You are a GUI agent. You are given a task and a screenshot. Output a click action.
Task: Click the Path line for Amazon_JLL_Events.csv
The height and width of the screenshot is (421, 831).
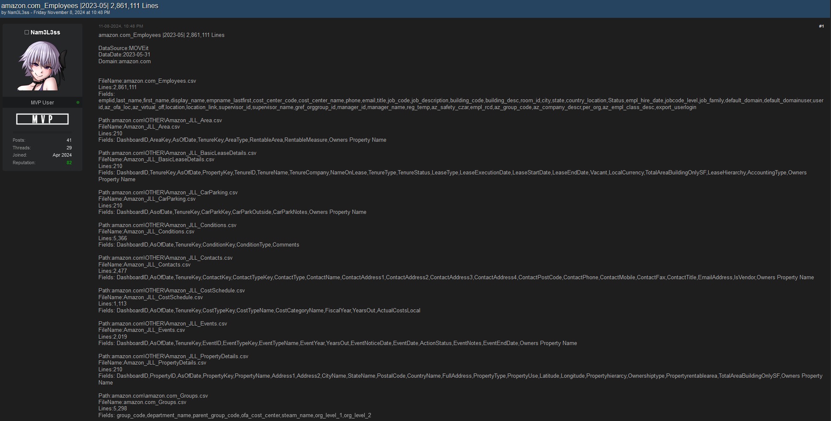163,324
